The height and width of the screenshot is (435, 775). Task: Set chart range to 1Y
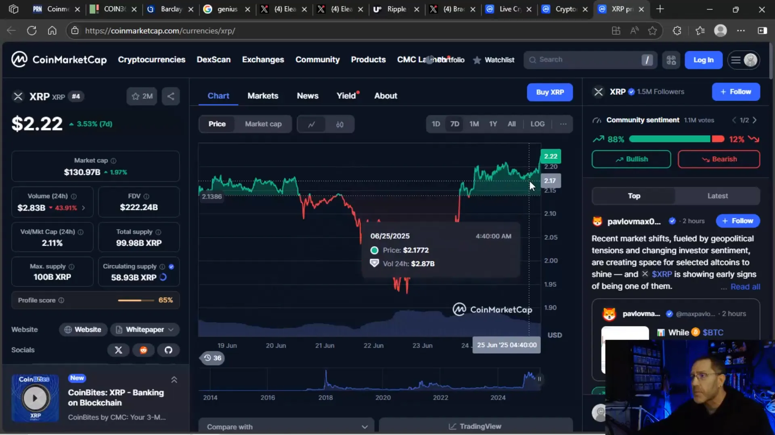(493, 124)
